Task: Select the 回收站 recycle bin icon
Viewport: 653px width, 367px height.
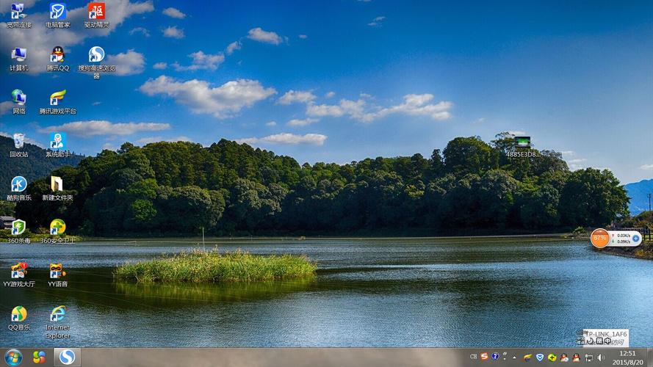Action: pos(19,142)
